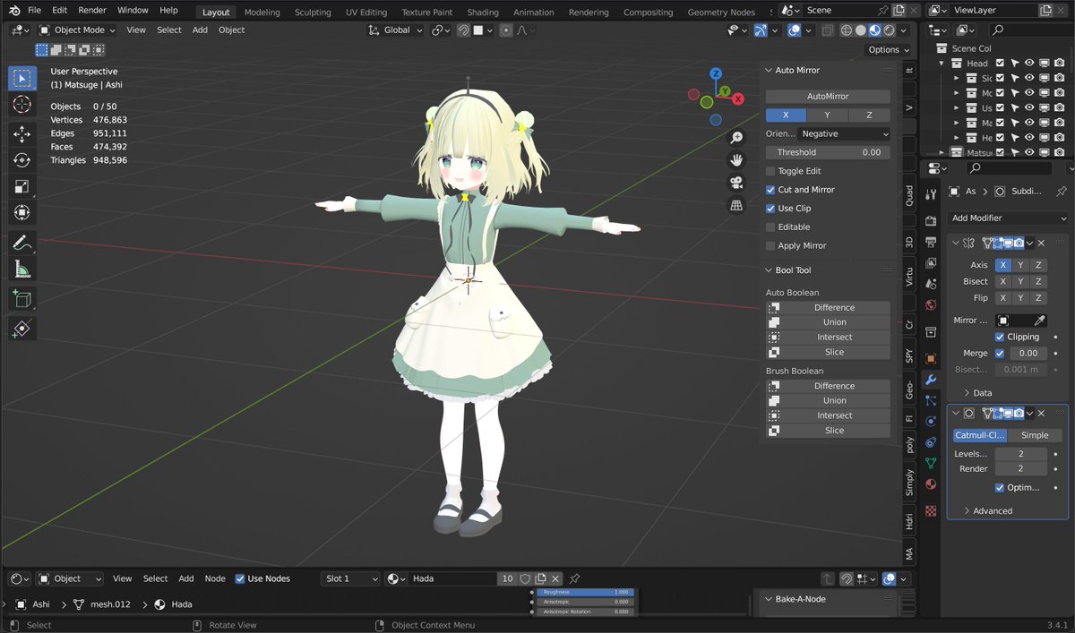This screenshot has height=633, width=1075.
Task: Switch to the UV Editing workspace tab
Action: [366, 13]
